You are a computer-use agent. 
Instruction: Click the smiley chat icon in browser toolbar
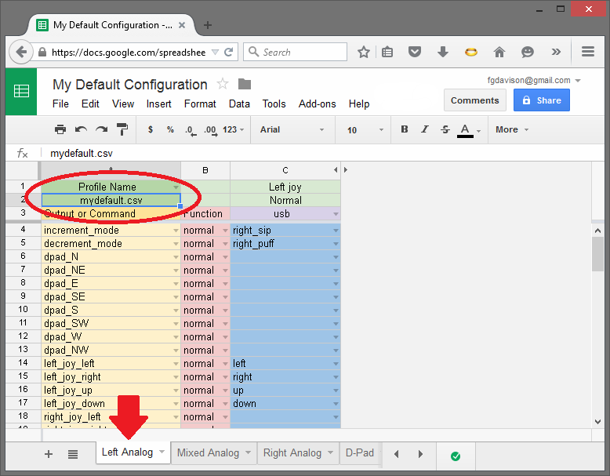coord(527,52)
